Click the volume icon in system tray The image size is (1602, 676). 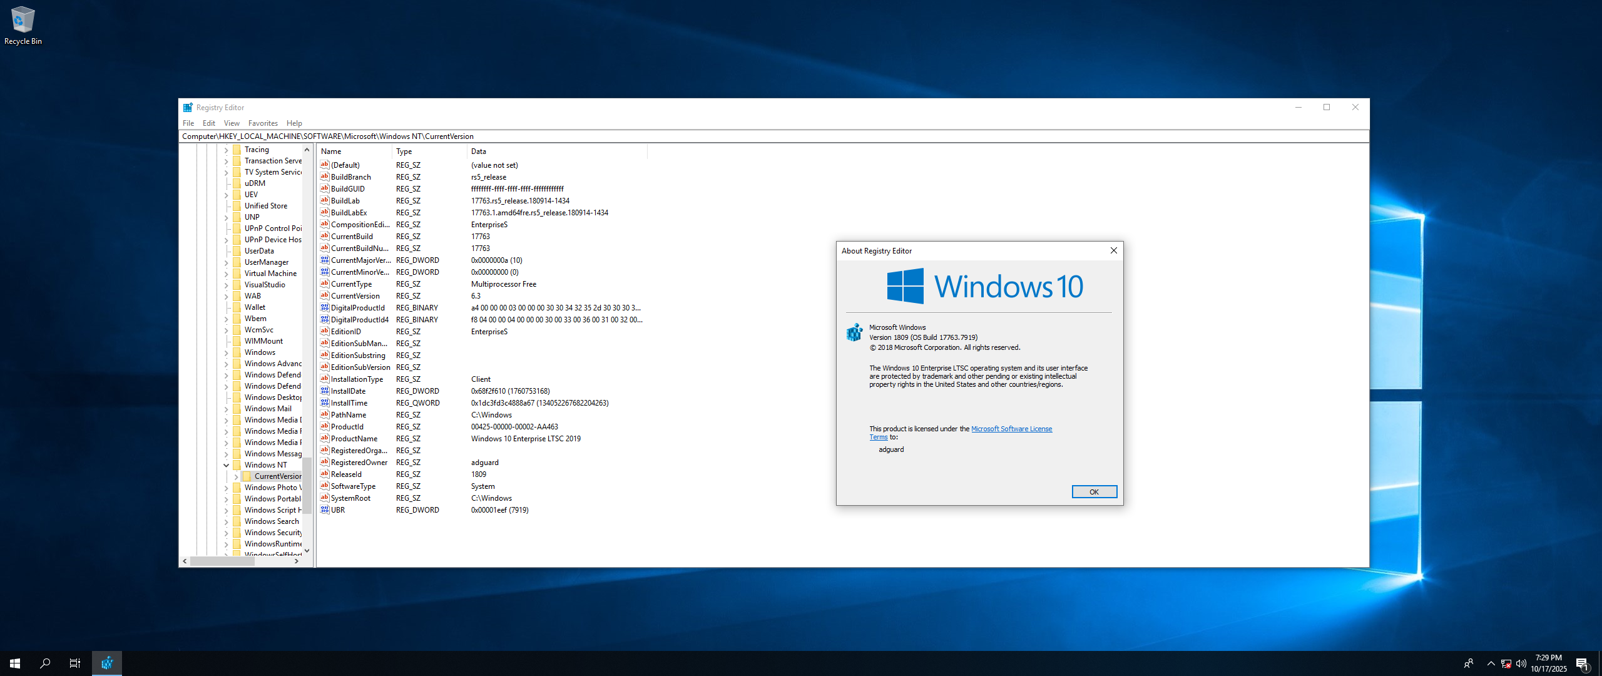click(x=1521, y=663)
